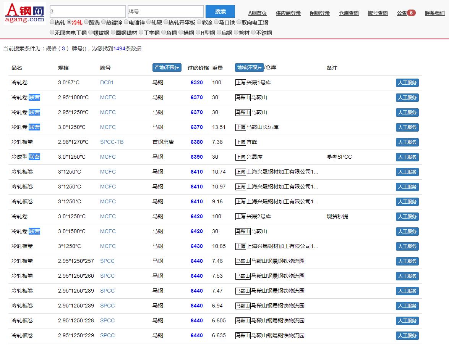Click the 6430 price value
The image size is (449, 346).
tap(197, 246)
